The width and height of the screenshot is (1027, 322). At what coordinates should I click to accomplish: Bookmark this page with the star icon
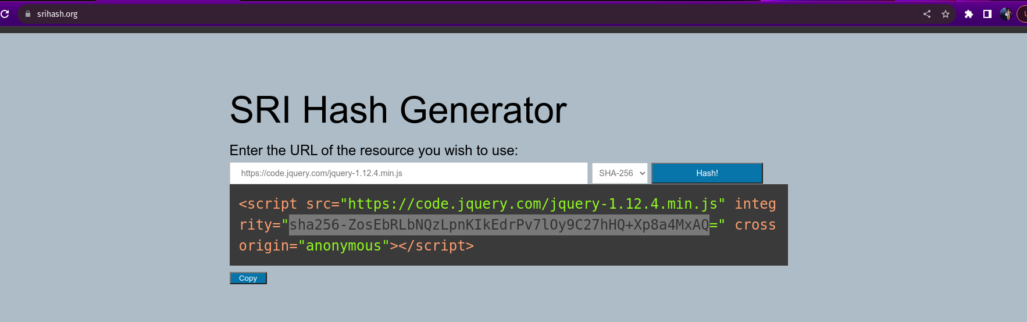point(946,14)
